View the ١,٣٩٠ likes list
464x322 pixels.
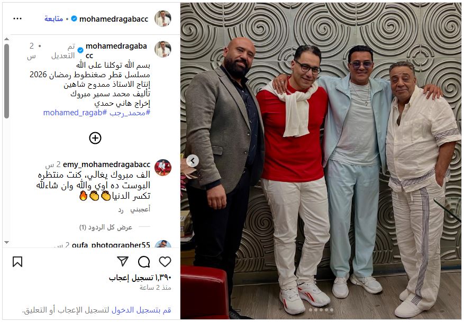tap(140, 278)
